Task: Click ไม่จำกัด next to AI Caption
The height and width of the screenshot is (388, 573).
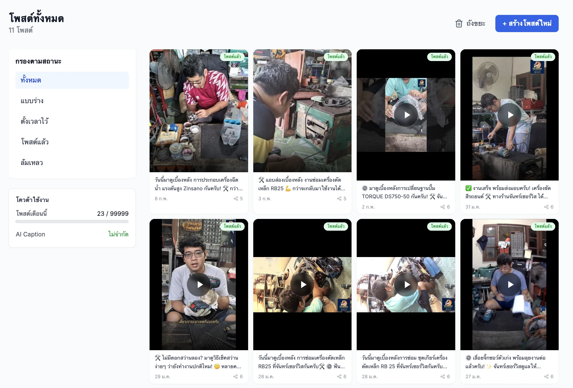Action: (x=119, y=234)
